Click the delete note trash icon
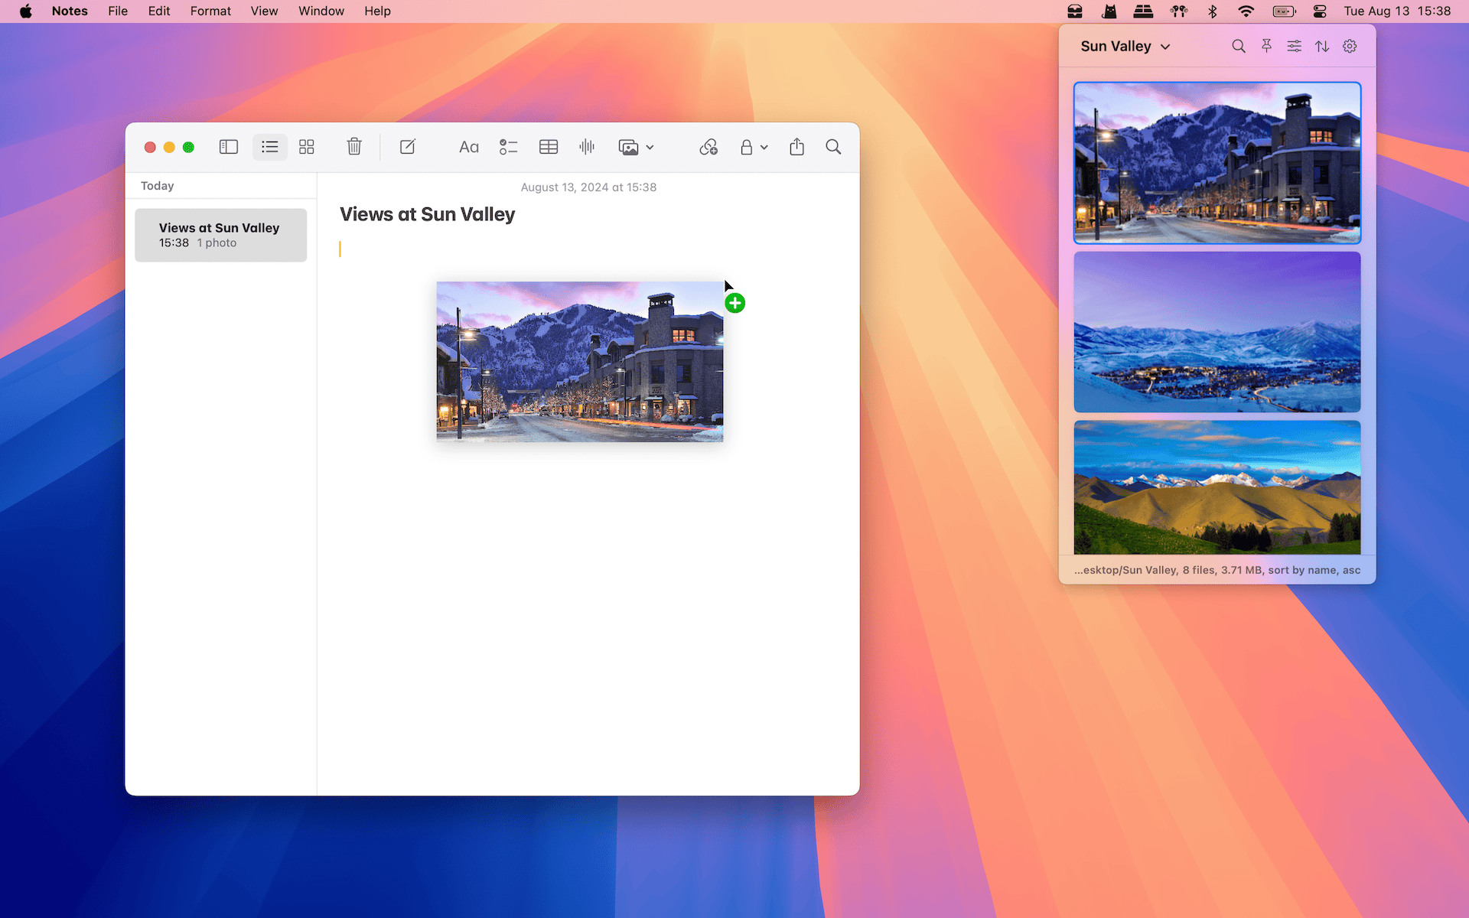 tap(354, 146)
